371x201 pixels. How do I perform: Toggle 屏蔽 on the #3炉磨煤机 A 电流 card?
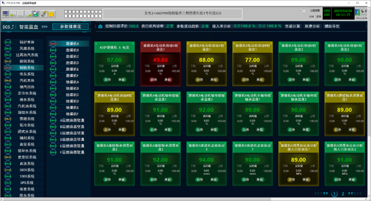tap(122, 80)
